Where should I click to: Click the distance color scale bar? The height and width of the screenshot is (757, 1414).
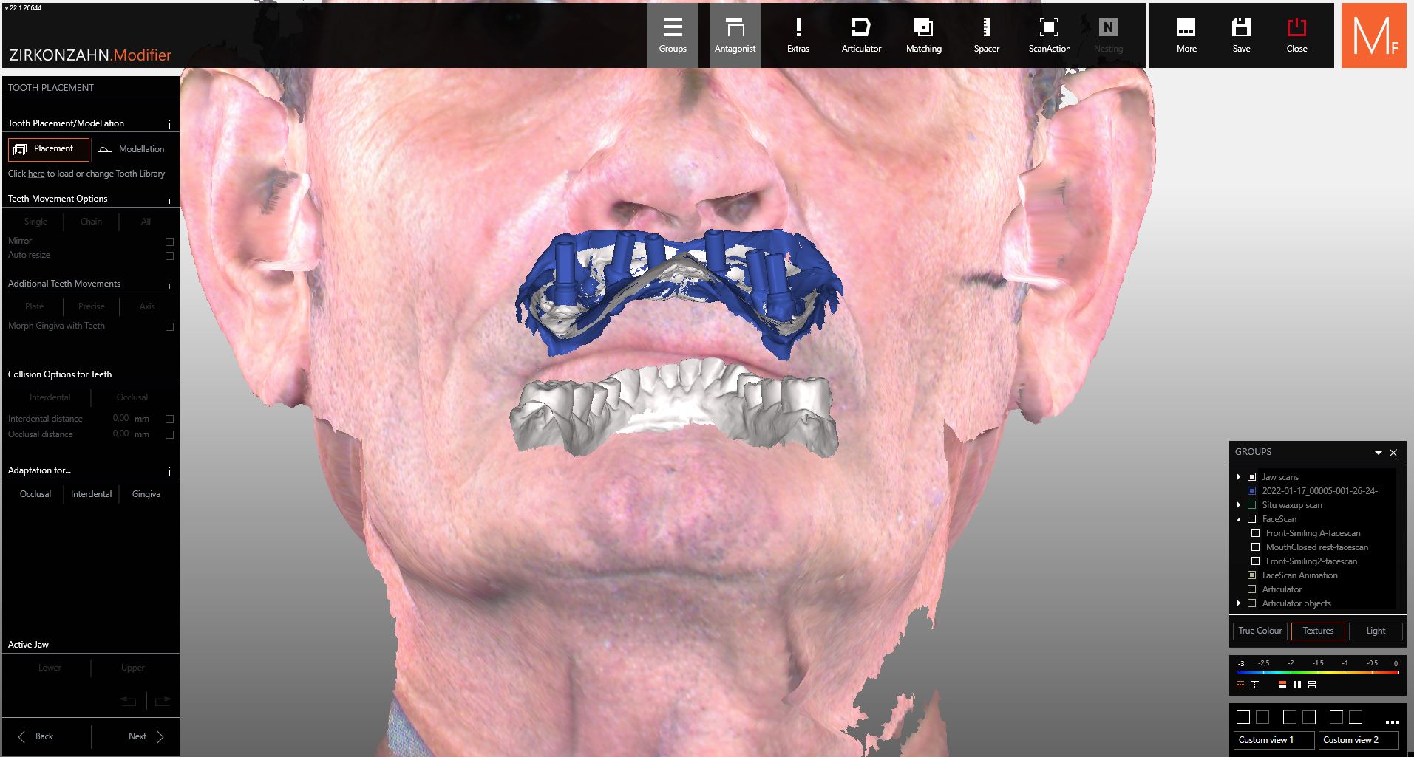(1317, 672)
